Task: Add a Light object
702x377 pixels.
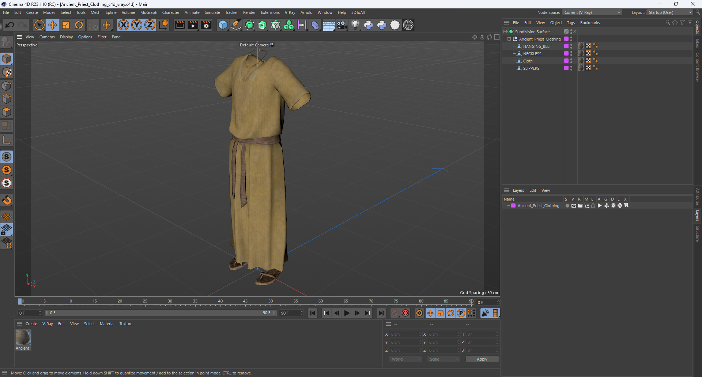Action: 355,25
